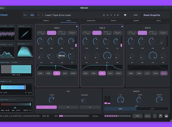Select compare slot B+

(118, 15)
